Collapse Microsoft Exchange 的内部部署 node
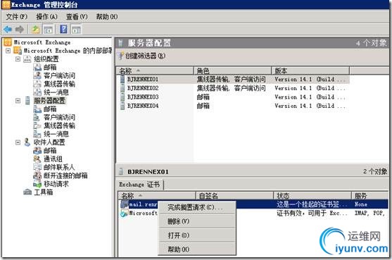Image resolution: width=392 pixels, height=260 pixels. tap(8, 51)
